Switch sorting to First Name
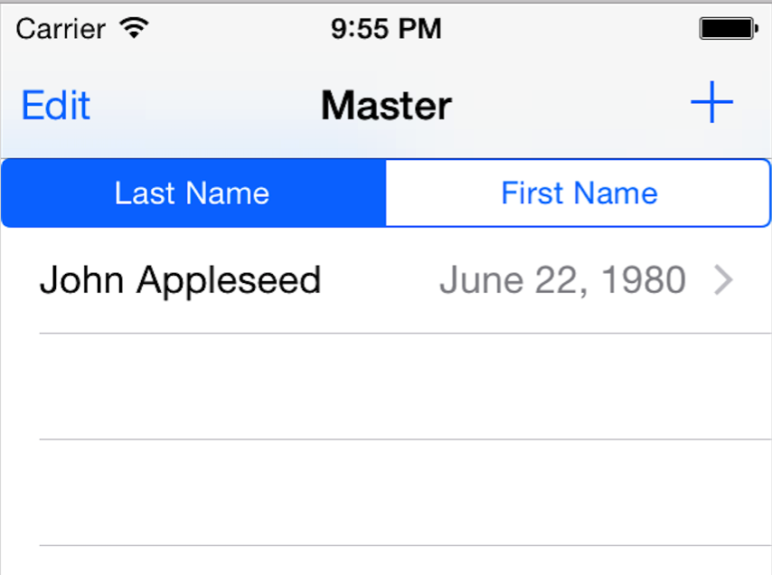 [579, 193]
